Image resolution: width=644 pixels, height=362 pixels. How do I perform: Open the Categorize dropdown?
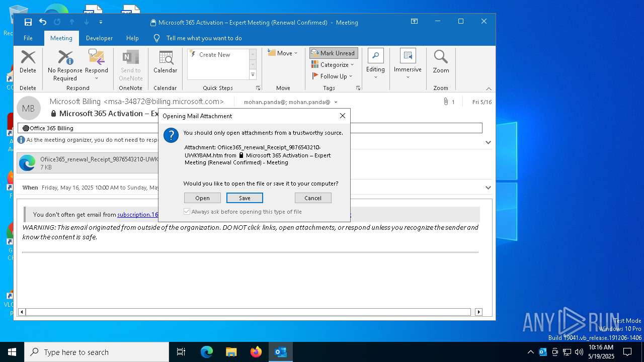coord(334,64)
